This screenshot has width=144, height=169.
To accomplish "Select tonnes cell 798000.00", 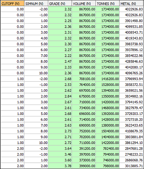I will (108, 166).
